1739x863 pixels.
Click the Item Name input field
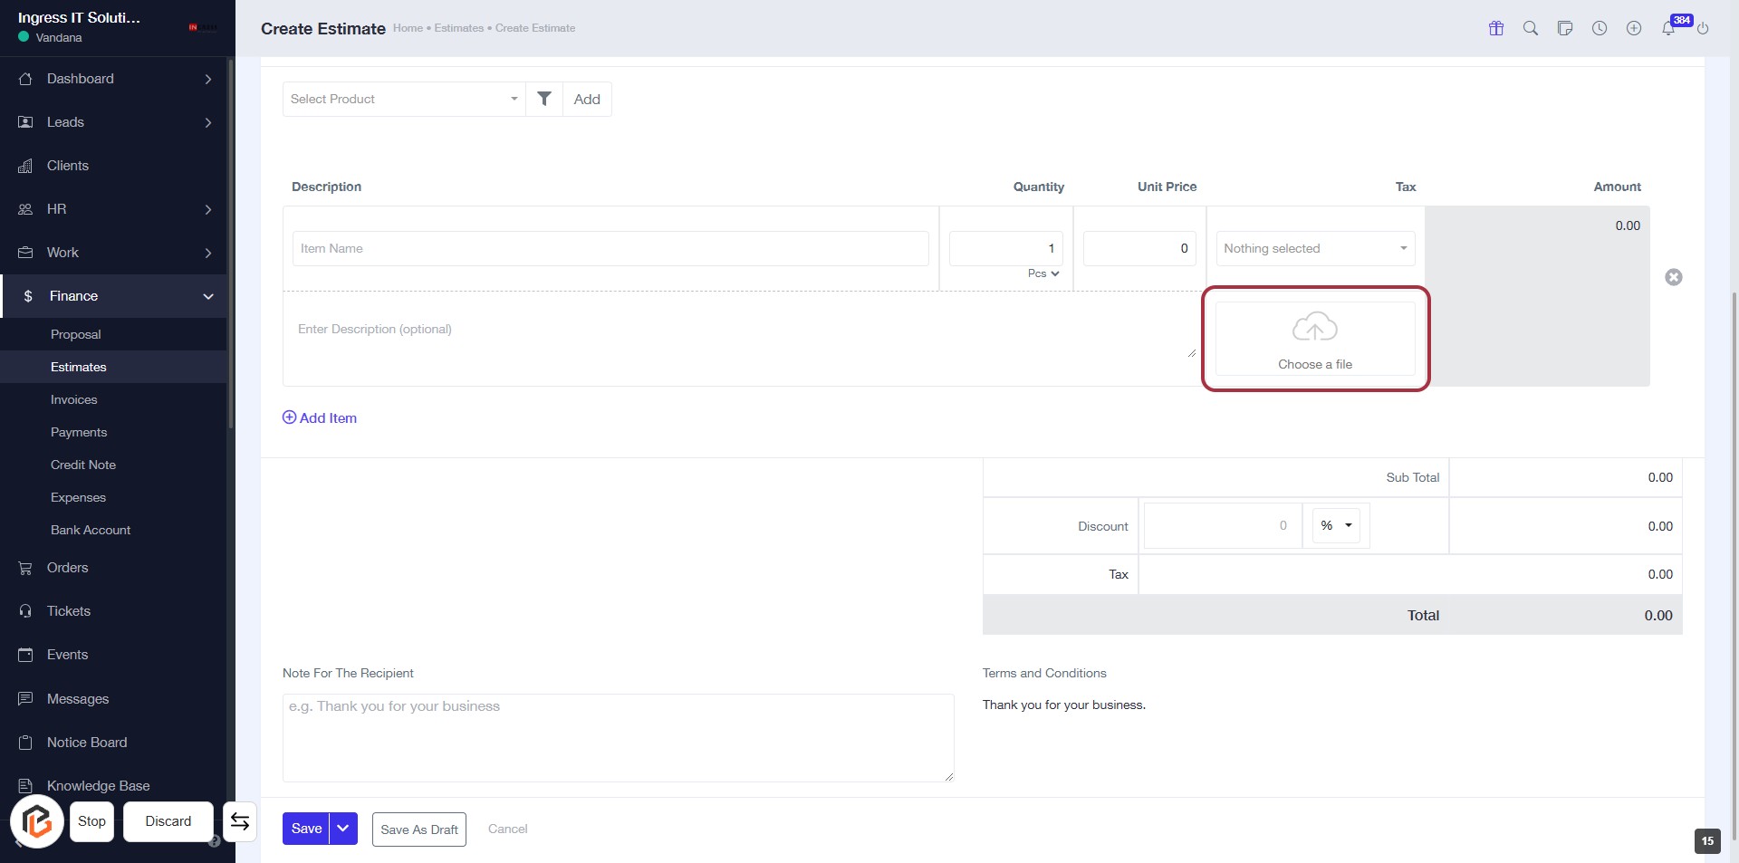click(610, 248)
